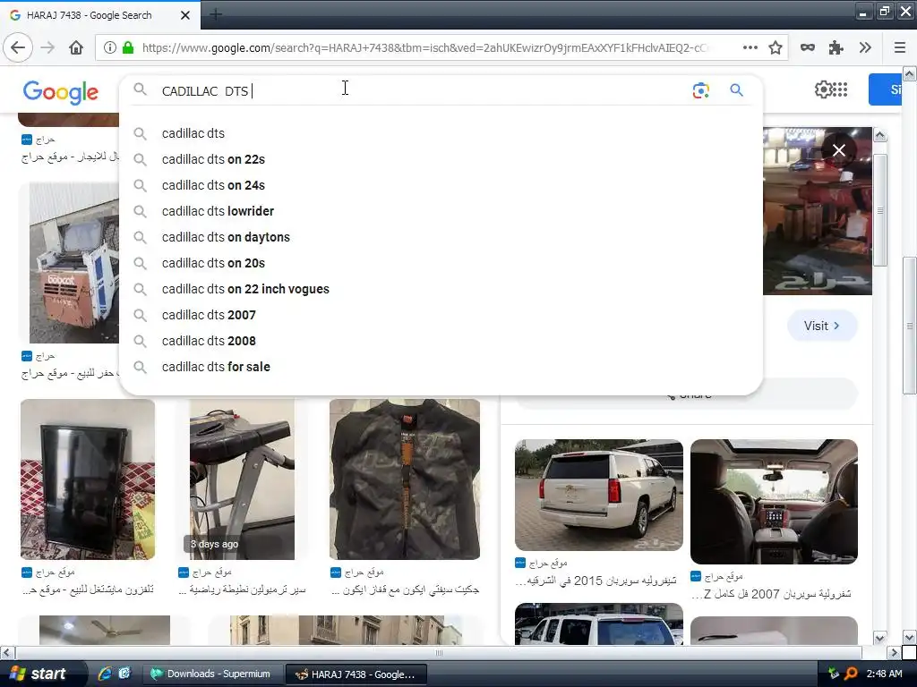Click the horizontal scrollbar left arrow
The height and width of the screenshot is (687, 917).
point(6,652)
